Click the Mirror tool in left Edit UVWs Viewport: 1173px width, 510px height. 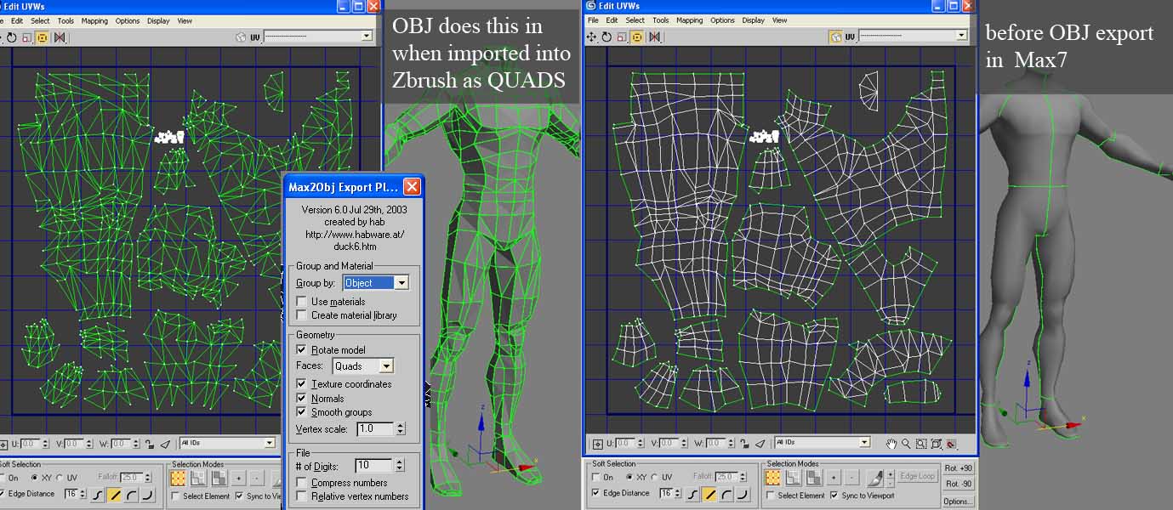coord(60,37)
